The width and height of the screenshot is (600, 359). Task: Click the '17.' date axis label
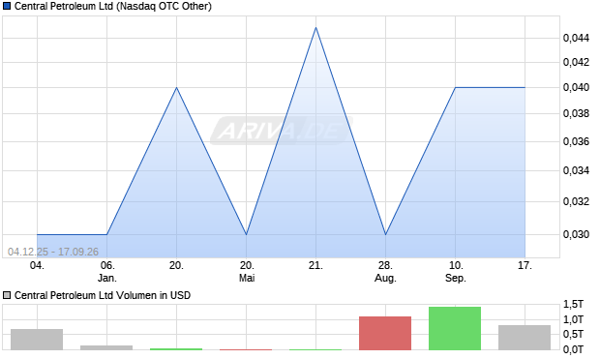click(x=525, y=265)
